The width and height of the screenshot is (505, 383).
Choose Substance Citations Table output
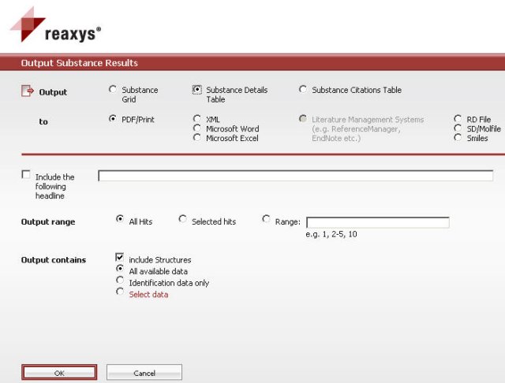pyautogui.click(x=303, y=90)
